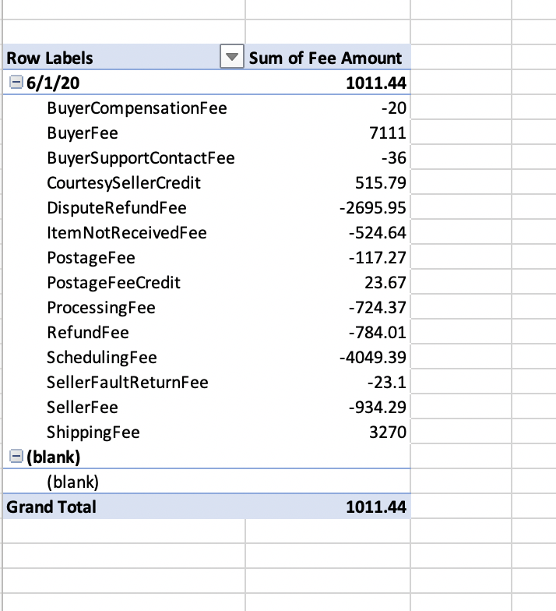Select the CourtesySellerCredit row label
This screenshot has height=611, width=556.
click(x=123, y=183)
